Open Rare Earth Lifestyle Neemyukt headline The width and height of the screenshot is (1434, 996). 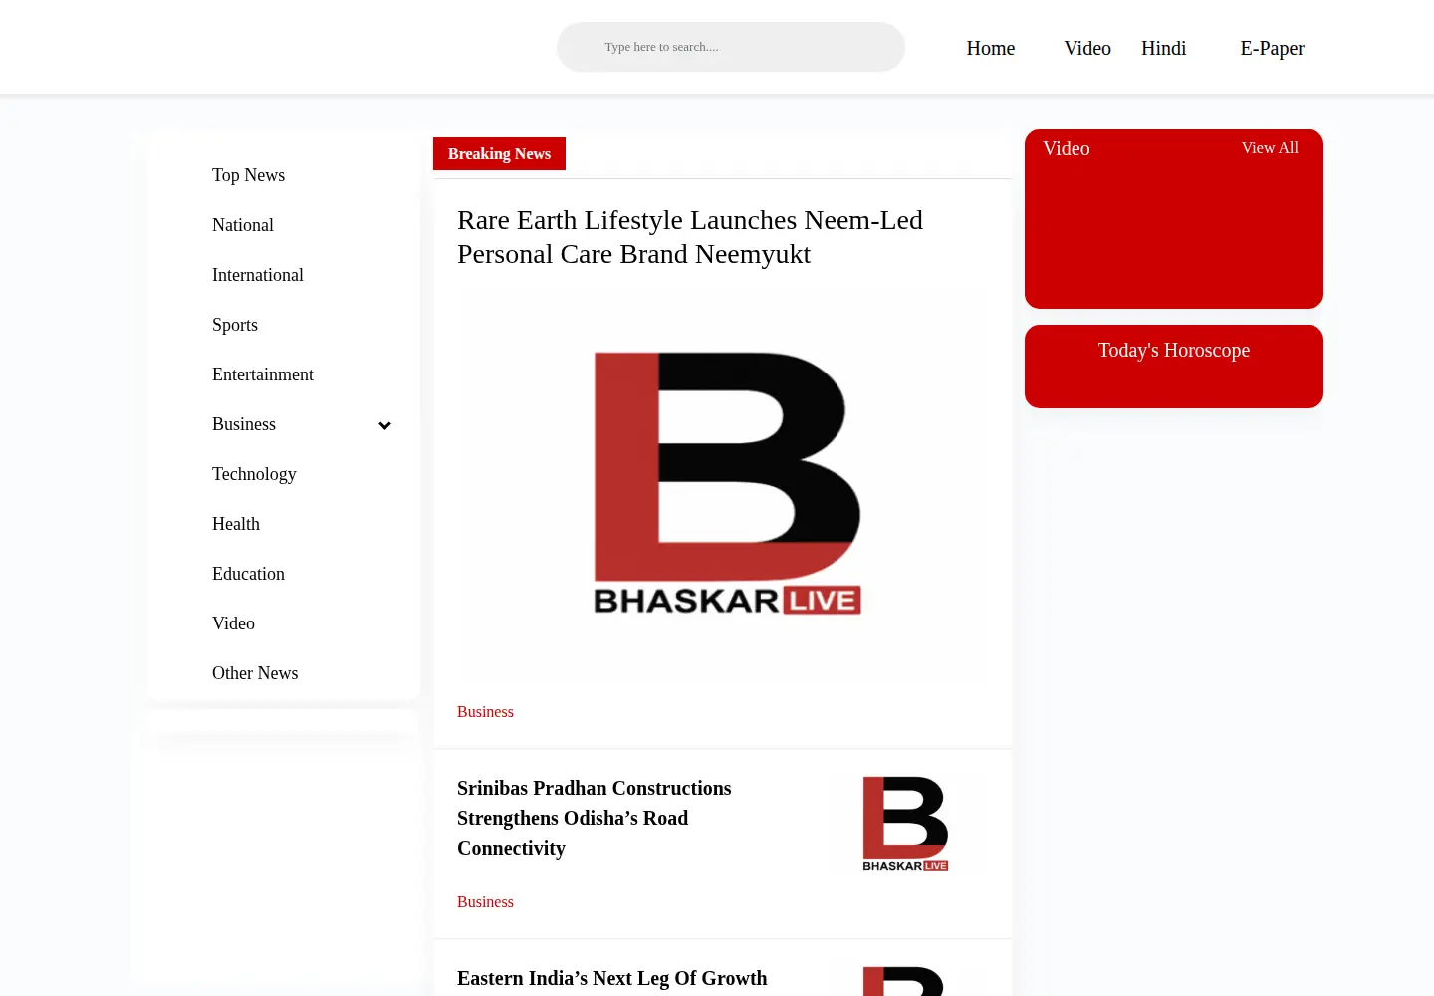690,237
